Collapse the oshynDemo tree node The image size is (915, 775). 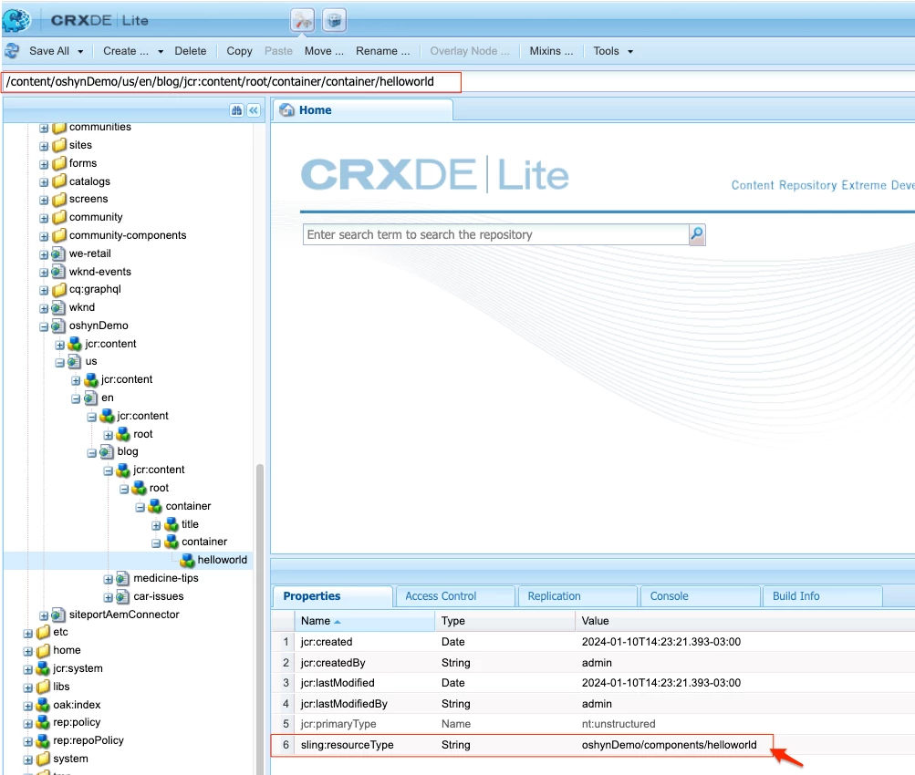click(x=44, y=326)
